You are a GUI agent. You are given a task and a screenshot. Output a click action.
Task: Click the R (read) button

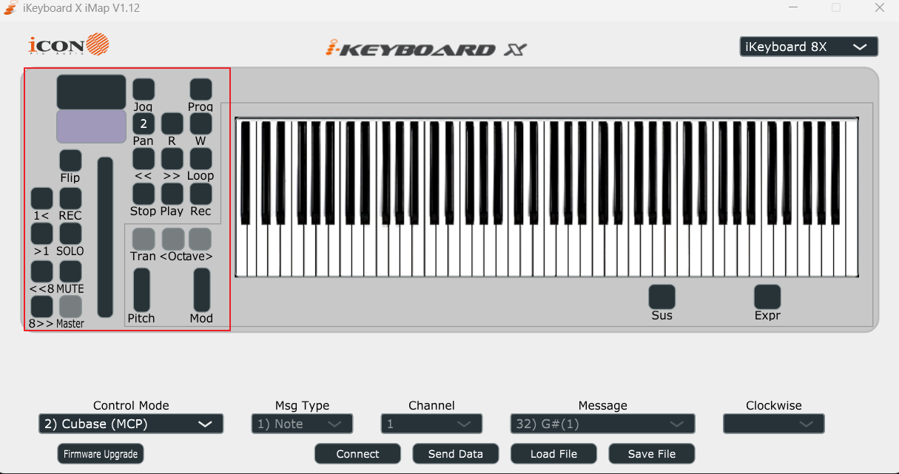[x=172, y=123]
